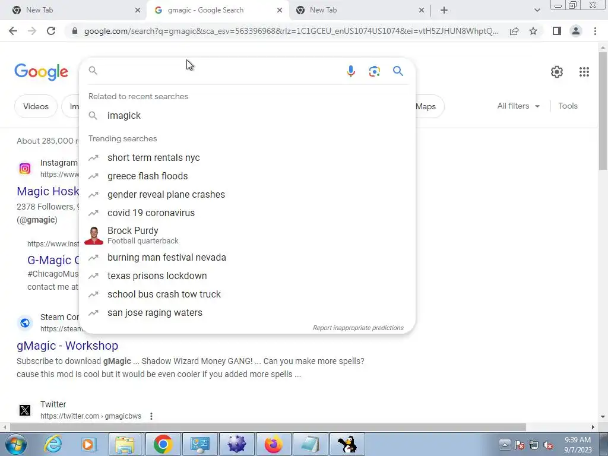608x456 pixels.
Task: Select school bus crash tow truck suggestion
Action: [x=247, y=294]
